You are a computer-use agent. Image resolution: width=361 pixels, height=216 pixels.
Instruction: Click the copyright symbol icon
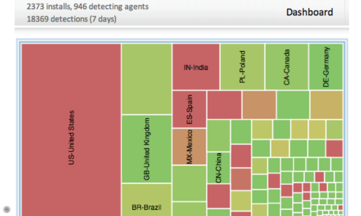[7, 209]
